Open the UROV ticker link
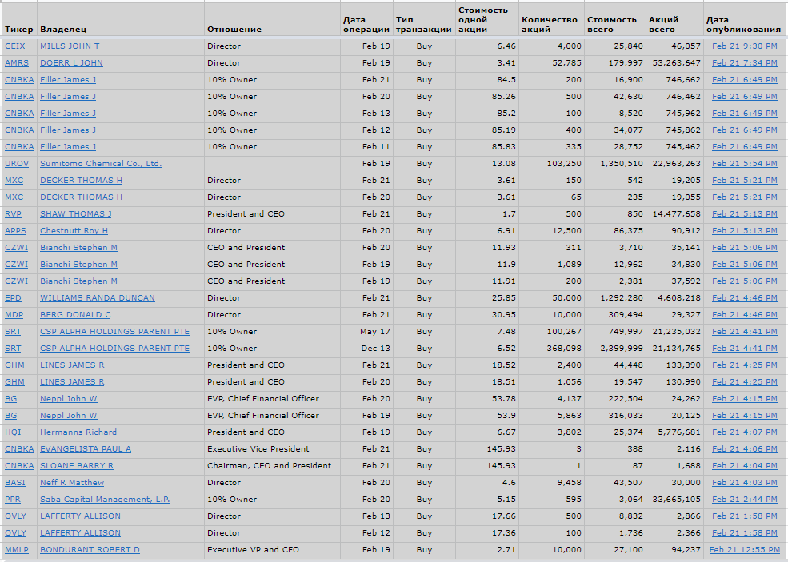This screenshot has width=788, height=562. [17, 164]
